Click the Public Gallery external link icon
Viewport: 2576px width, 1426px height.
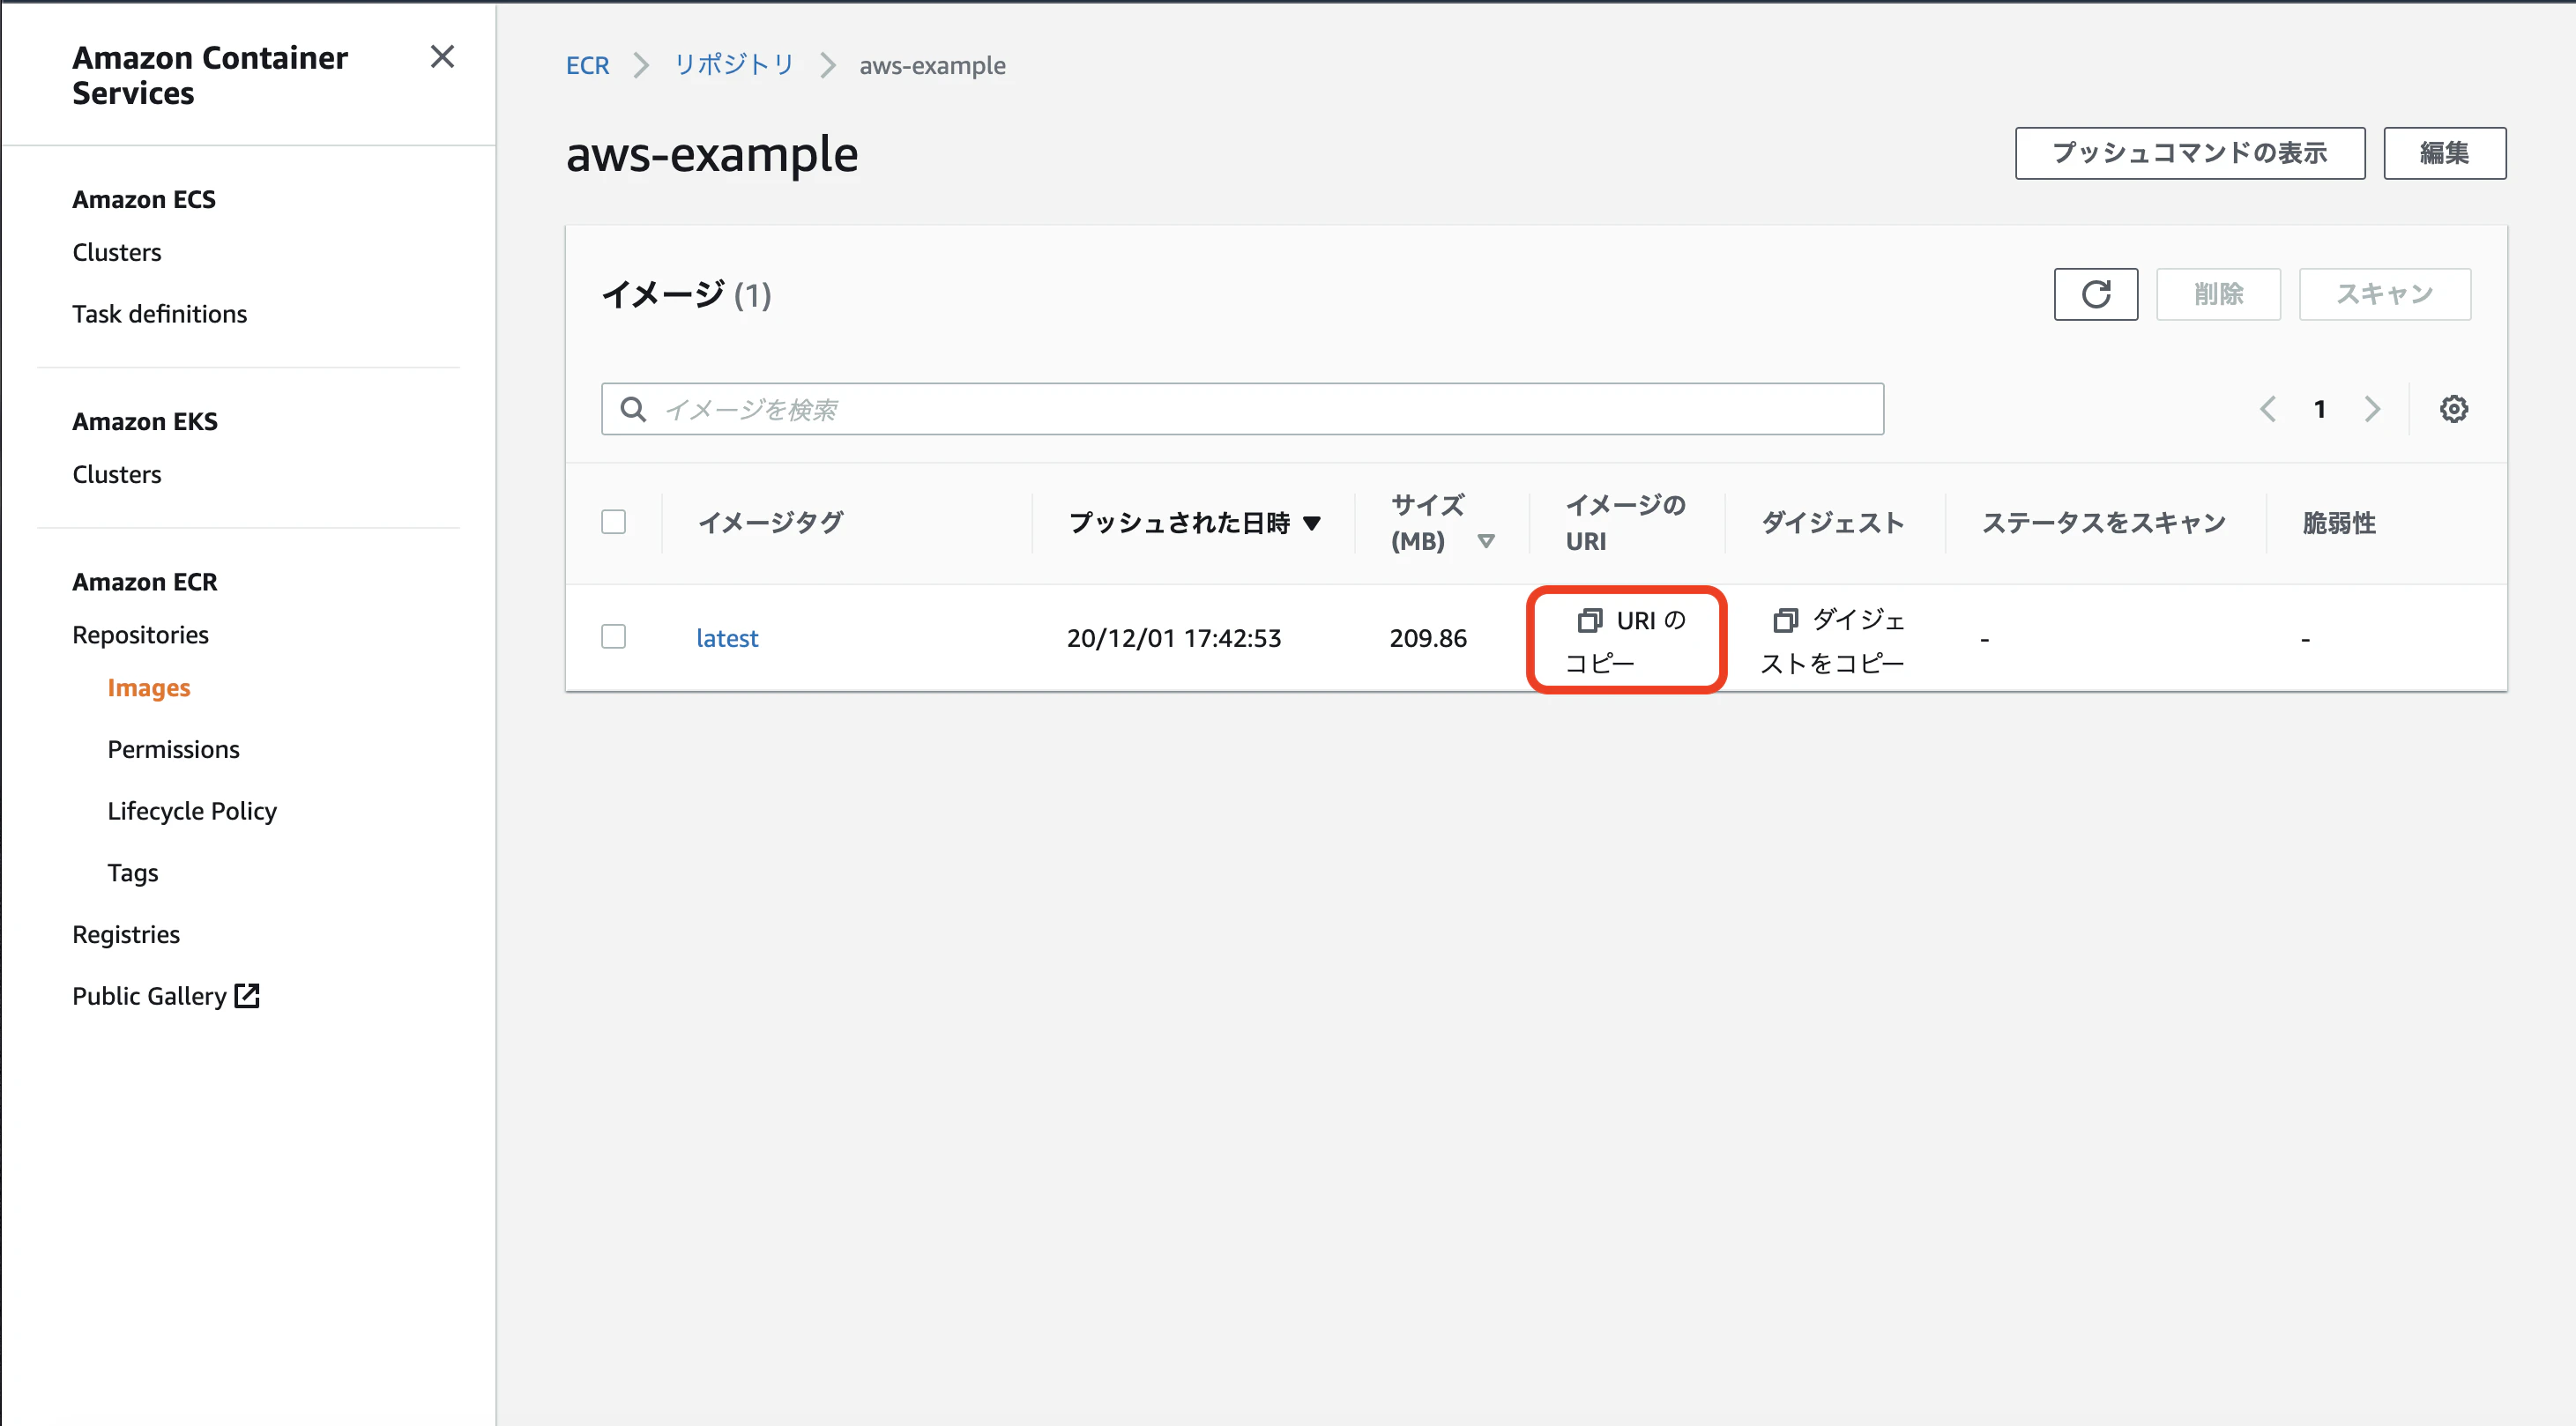pyautogui.click(x=247, y=995)
